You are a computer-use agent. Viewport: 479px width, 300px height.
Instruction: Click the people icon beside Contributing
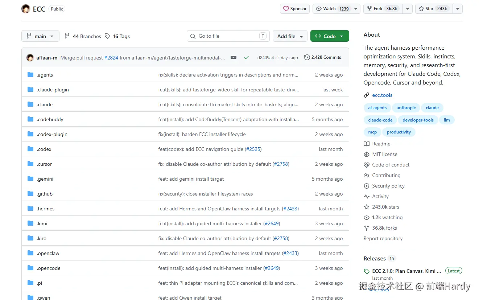pyautogui.click(x=367, y=175)
